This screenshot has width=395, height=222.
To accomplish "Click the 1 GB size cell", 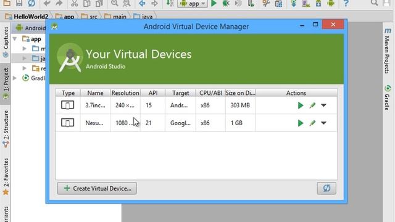I will (x=240, y=123).
